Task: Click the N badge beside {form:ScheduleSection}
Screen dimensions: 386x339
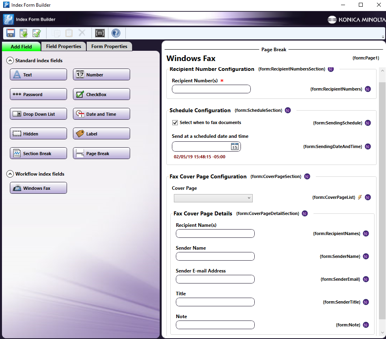Action: (288, 110)
